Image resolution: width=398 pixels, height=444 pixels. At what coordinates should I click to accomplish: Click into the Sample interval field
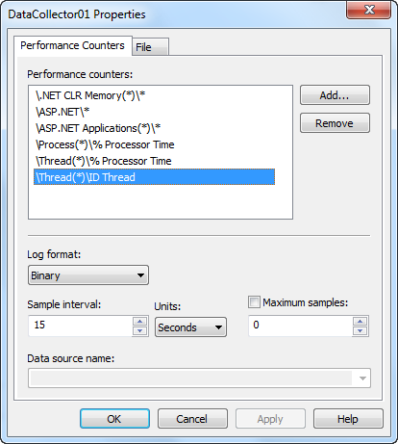[80, 326]
